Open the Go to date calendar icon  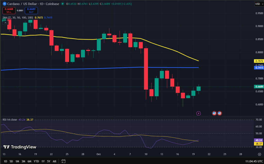coord(63,161)
